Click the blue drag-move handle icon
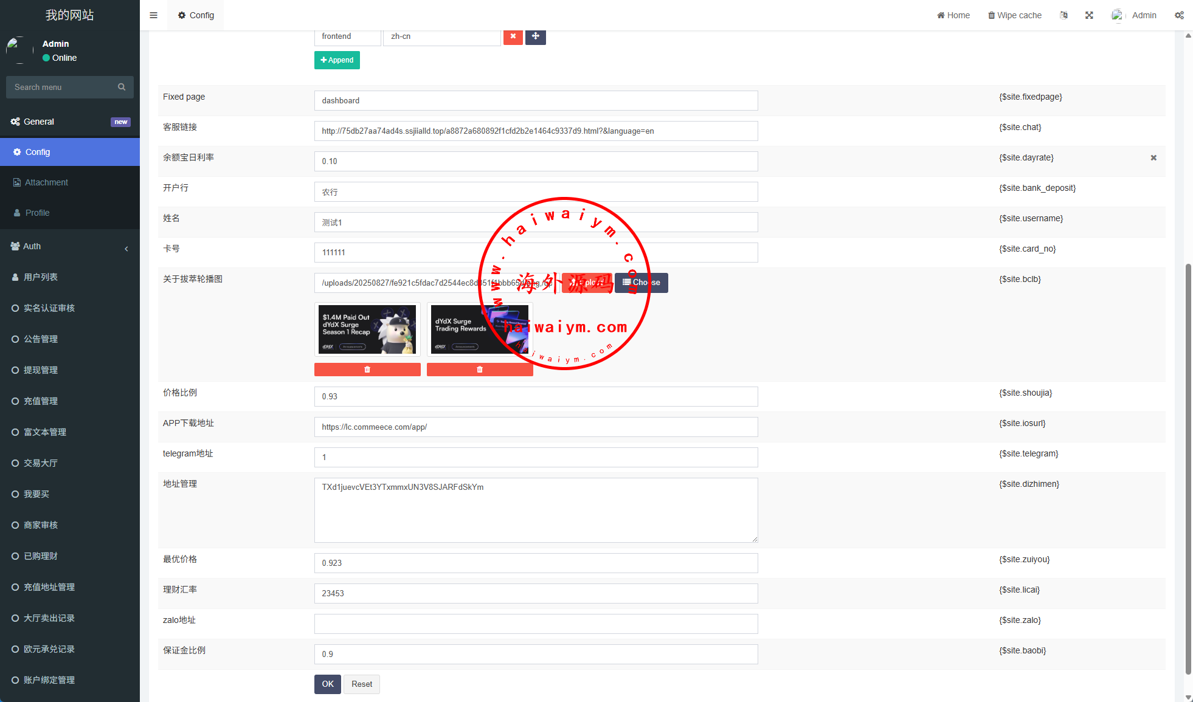This screenshot has width=1193, height=702. [x=535, y=36]
